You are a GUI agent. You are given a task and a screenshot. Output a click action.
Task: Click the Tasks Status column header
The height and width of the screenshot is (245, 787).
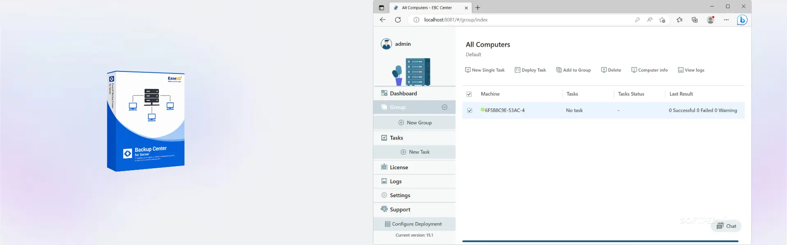(x=631, y=94)
